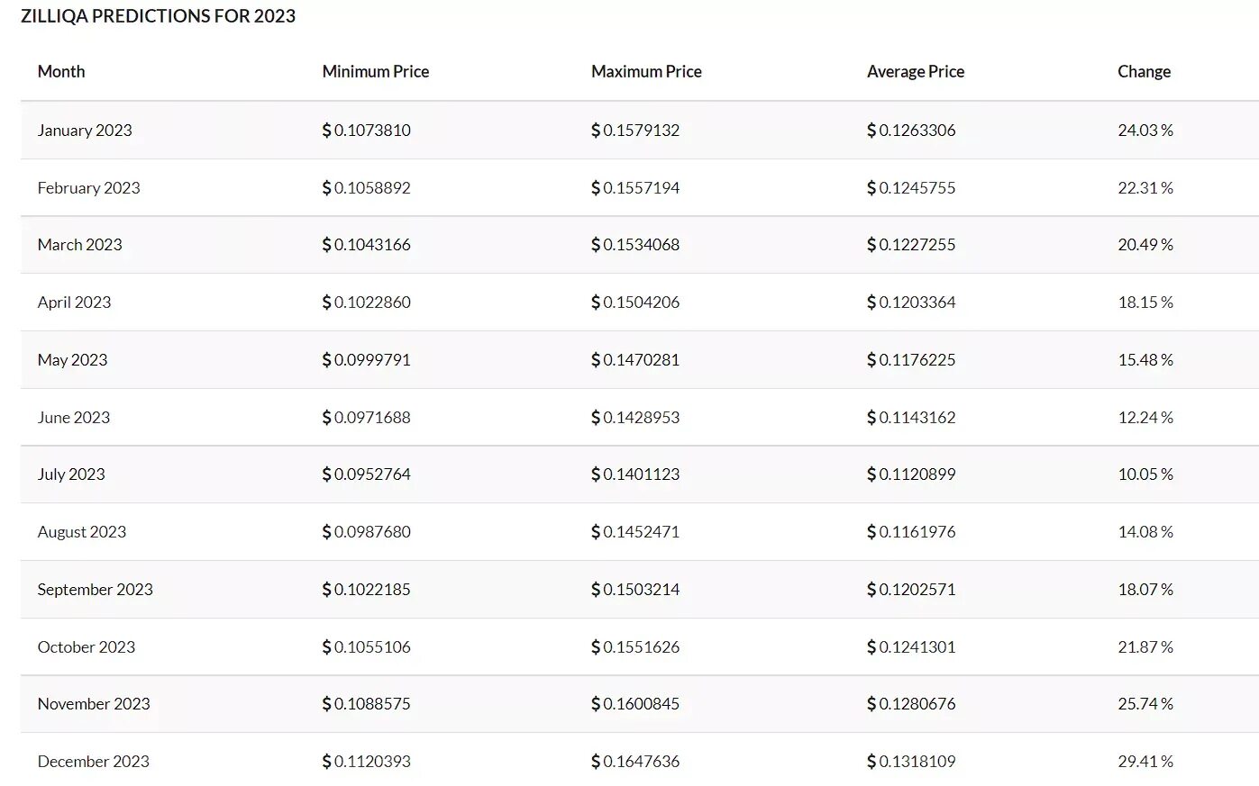This screenshot has height=786, width=1259.
Task: Click March 2023 maximum price $0.1534068
Action: click(x=635, y=244)
